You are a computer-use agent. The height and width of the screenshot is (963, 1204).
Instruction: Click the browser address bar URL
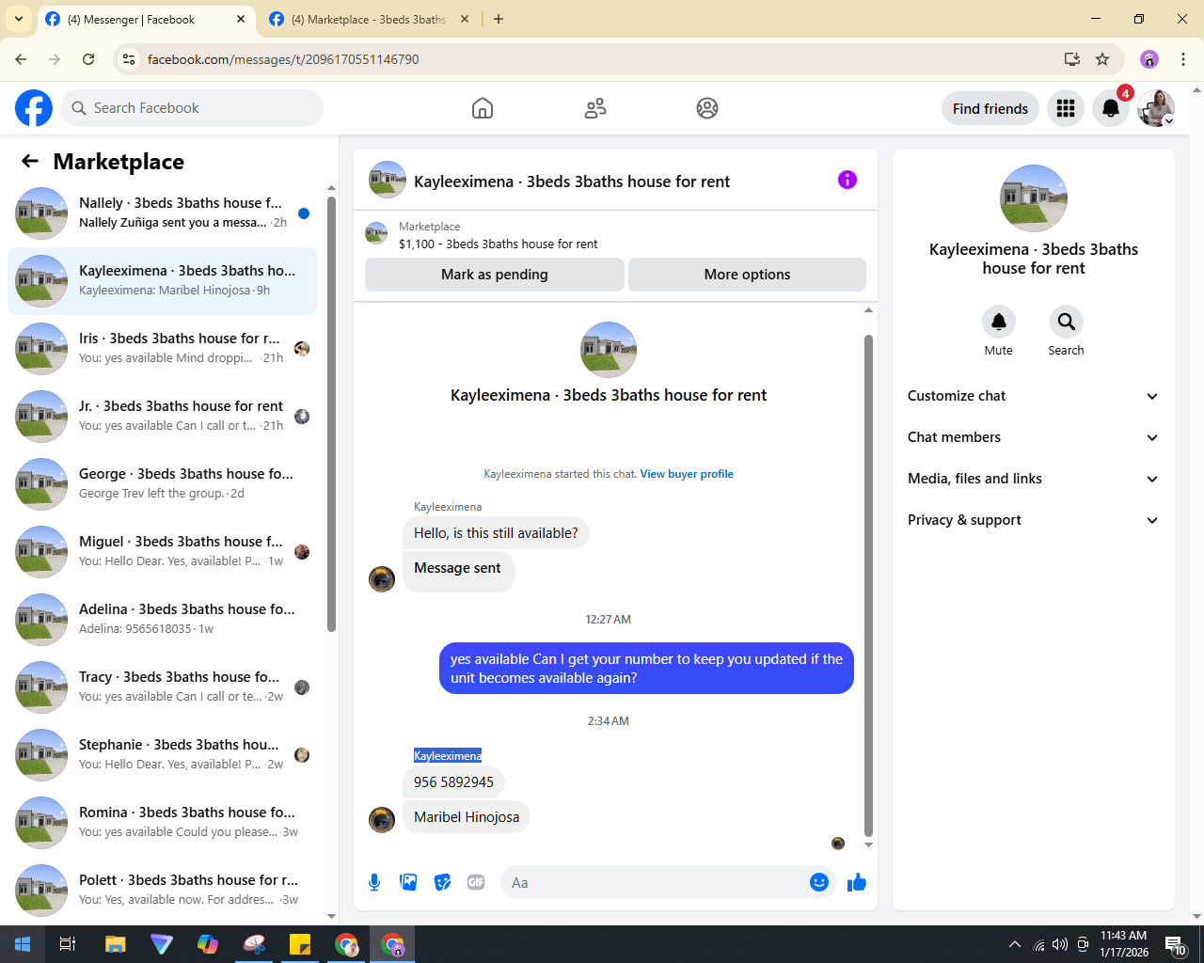tap(283, 59)
